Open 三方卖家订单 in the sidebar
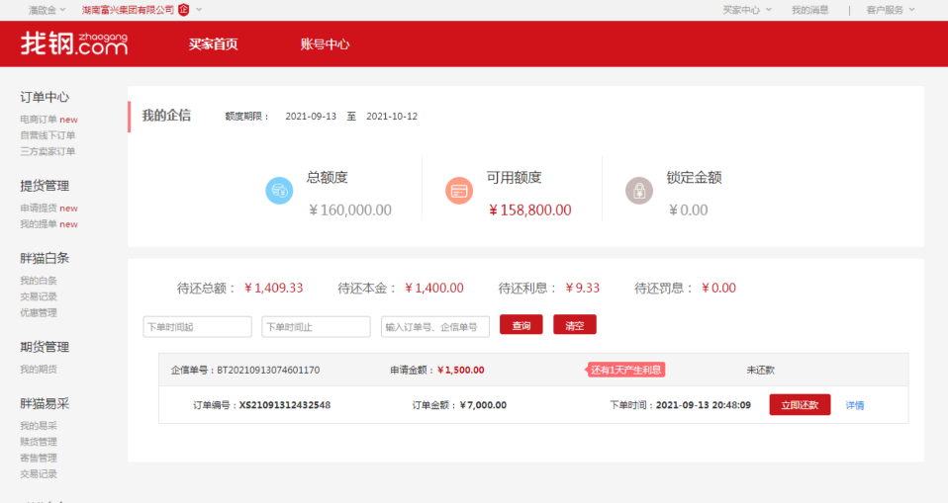Viewport: 948px width, 503px height. pos(47,151)
